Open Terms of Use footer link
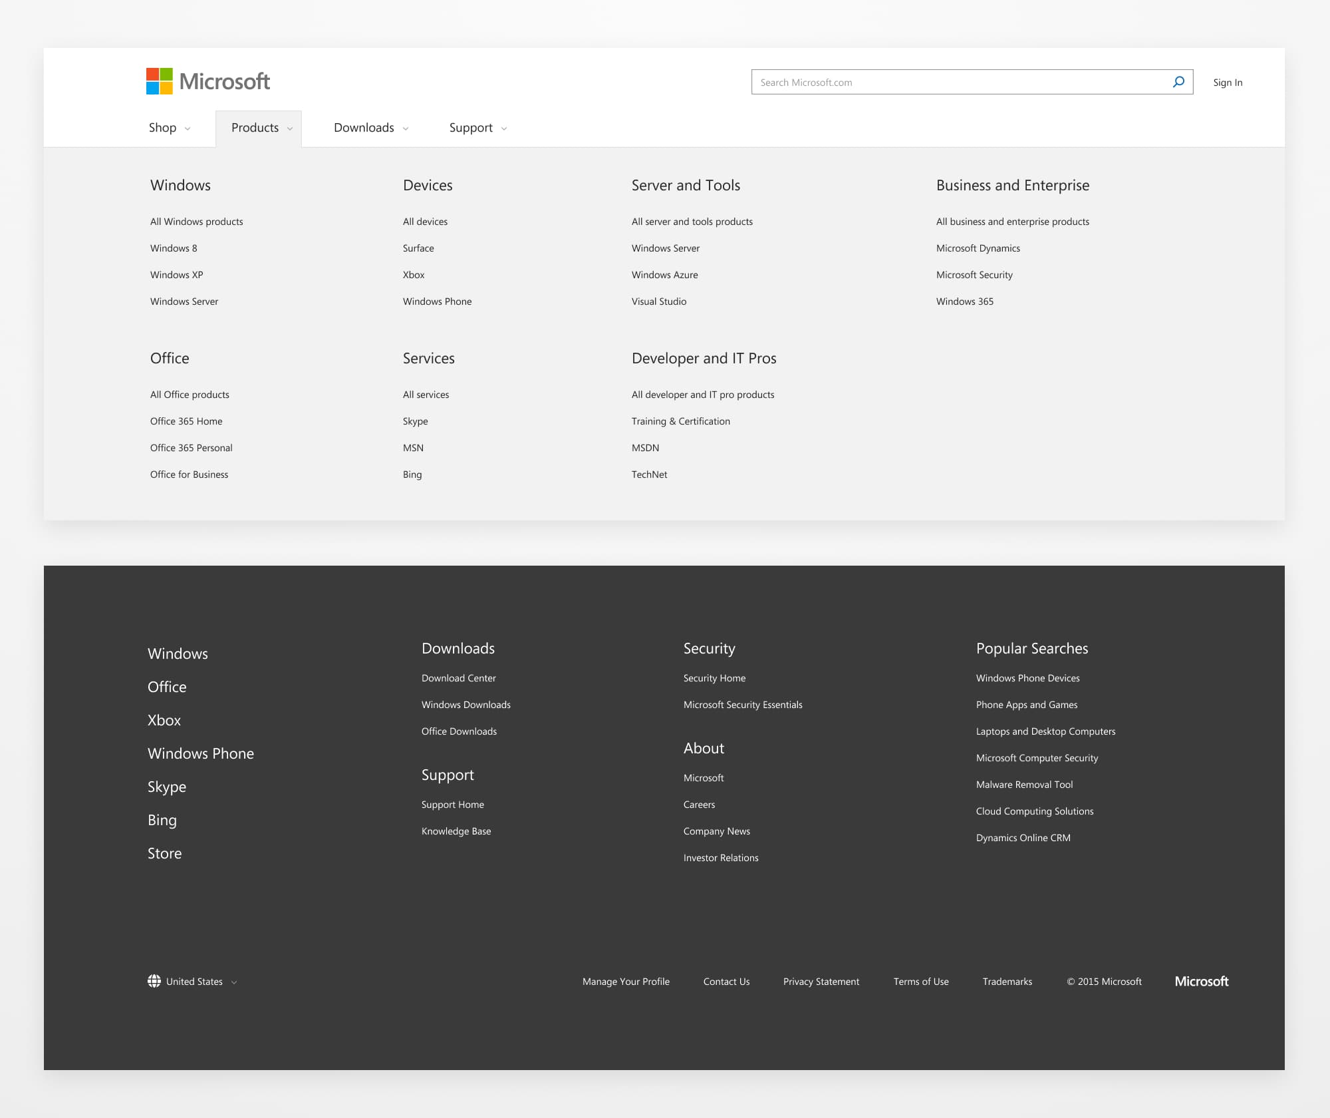The image size is (1330, 1118). click(x=921, y=982)
